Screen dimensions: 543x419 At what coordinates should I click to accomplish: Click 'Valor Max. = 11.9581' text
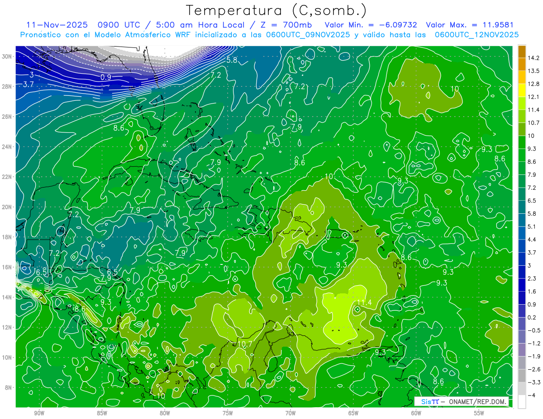pos(470,25)
